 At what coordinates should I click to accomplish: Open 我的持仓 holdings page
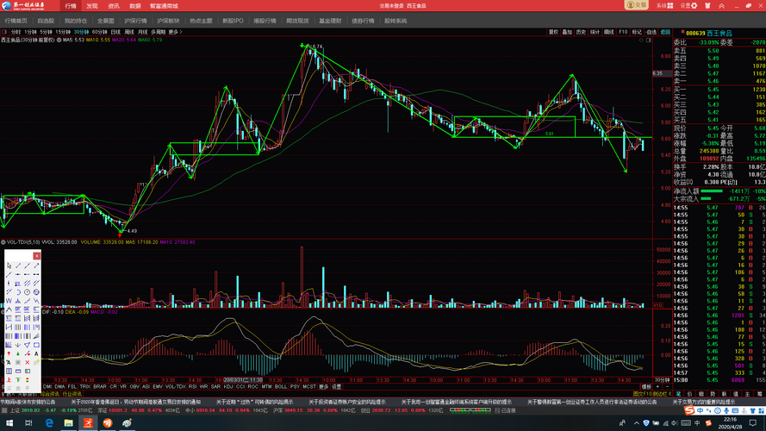tap(76, 21)
